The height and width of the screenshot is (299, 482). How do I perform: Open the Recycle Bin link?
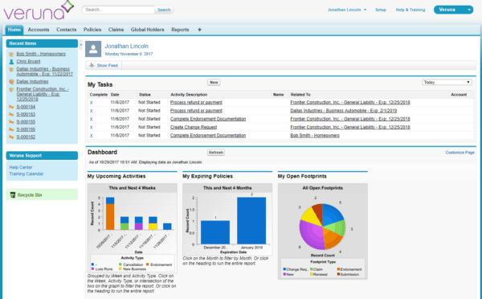(x=30, y=195)
